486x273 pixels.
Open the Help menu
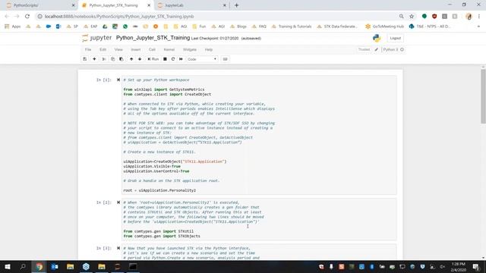209,49
